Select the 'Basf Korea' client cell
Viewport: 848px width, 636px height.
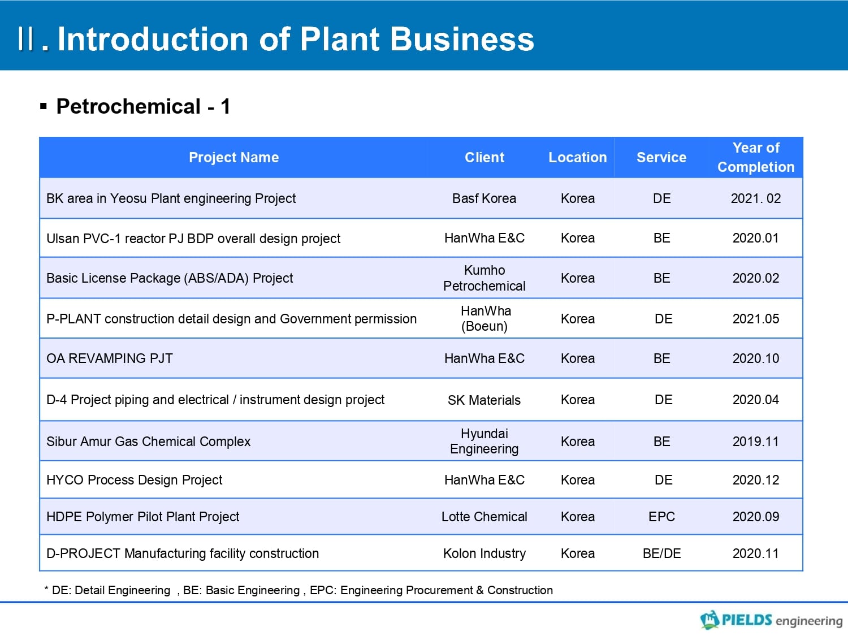[484, 198]
